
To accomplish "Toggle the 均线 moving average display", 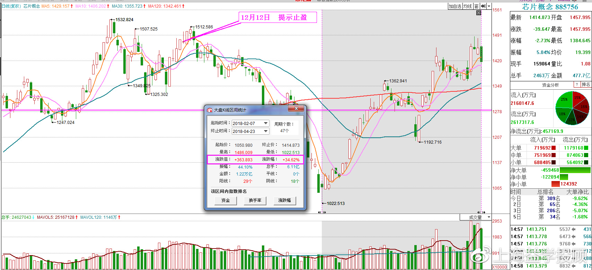I will pos(468,6).
